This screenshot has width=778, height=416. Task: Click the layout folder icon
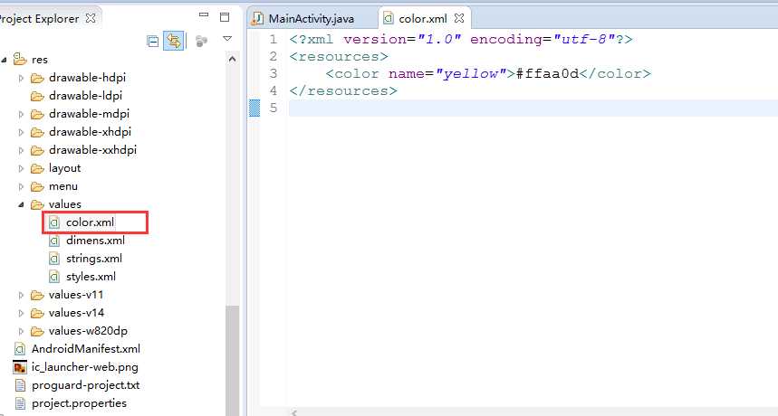click(37, 169)
